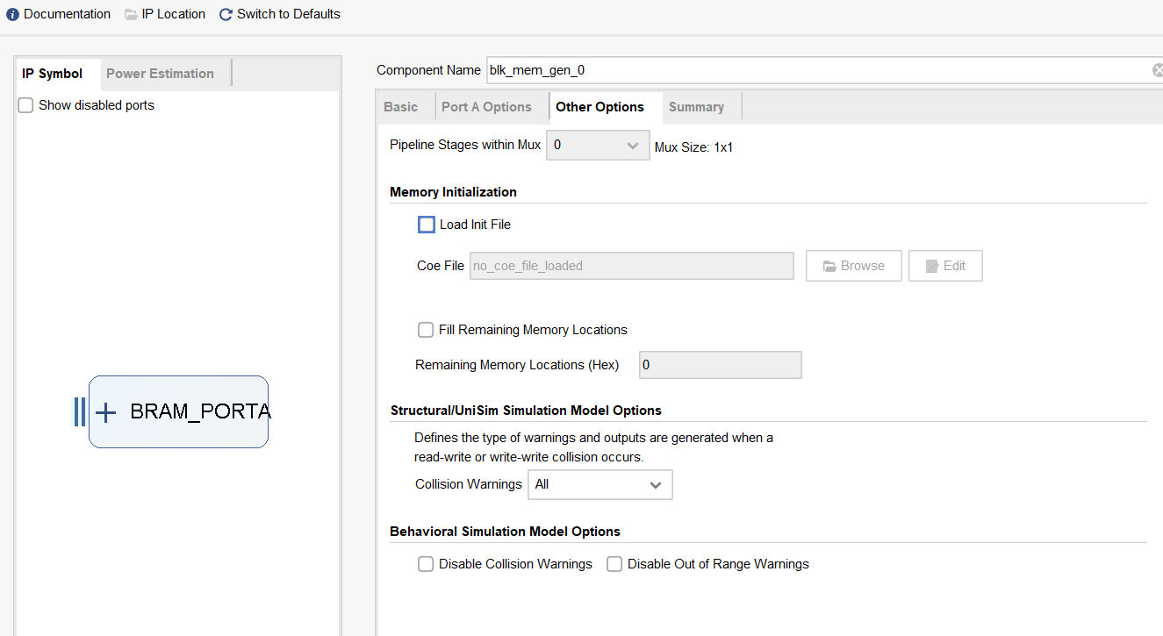Check Fill Remaining Memory Locations
The image size is (1163, 636).
click(426, 330)
